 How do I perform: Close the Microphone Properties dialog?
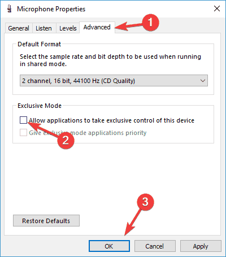217,8
